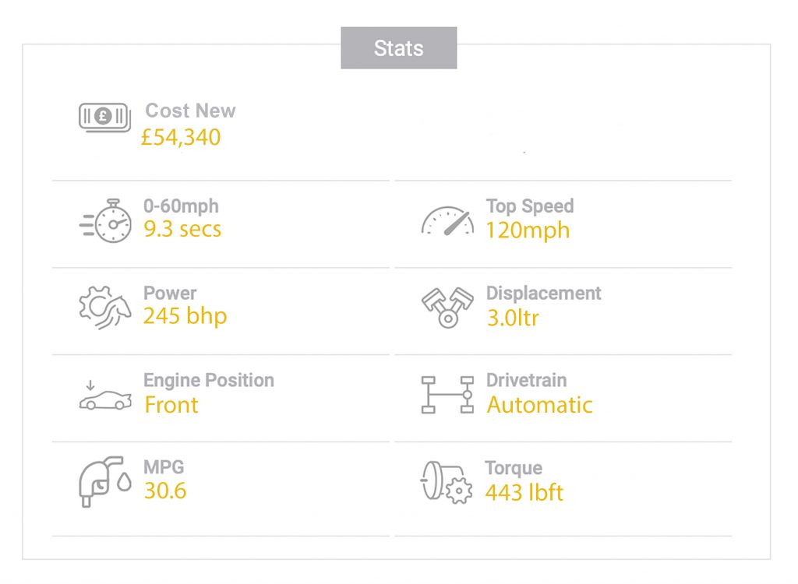Click the 9.3 secs acceleration value
The height and width of the screenshot is (584, 798).
pos(182,229)
